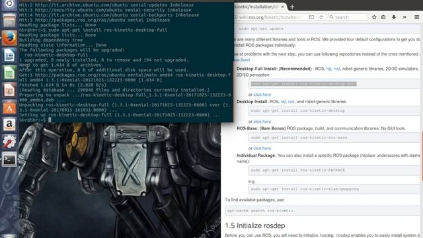Image resolution: width=423 pixels, height=238 pixels.
Task: Follow 'click here' under Desktop-Full Install
Action: [x=262, y=95]
